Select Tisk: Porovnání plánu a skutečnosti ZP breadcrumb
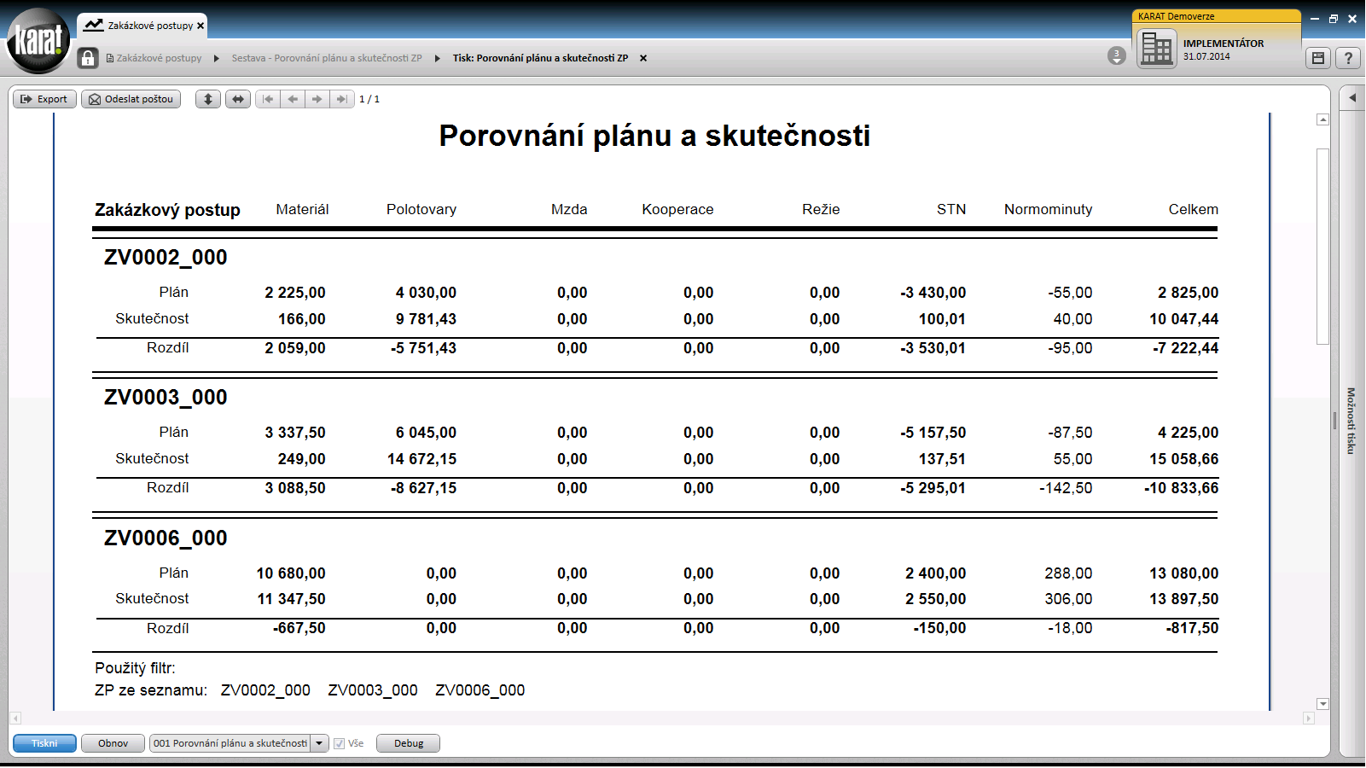Image resolution: width=1366 pixels, height=768 pixels. pyautogui.click(x=540, y=58)
